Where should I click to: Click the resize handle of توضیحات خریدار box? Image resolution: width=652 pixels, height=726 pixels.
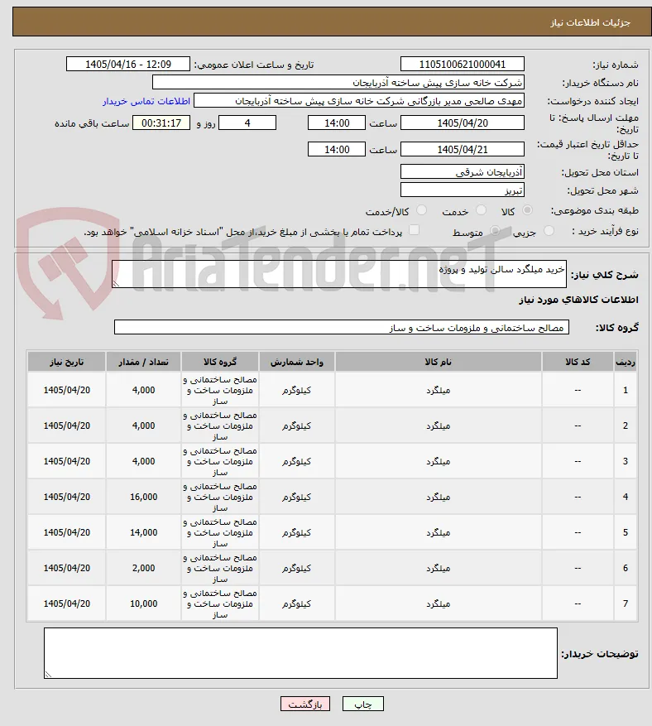click(x=48, y=674)
